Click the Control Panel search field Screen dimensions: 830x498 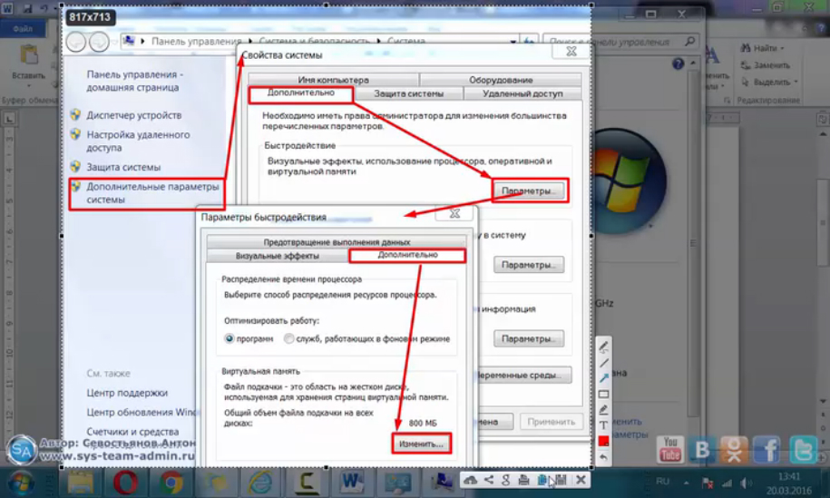[x=620, y=42]
